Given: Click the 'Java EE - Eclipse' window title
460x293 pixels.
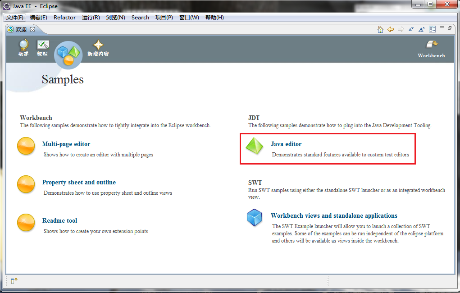Looking at the screenshot, I should 35,6.
